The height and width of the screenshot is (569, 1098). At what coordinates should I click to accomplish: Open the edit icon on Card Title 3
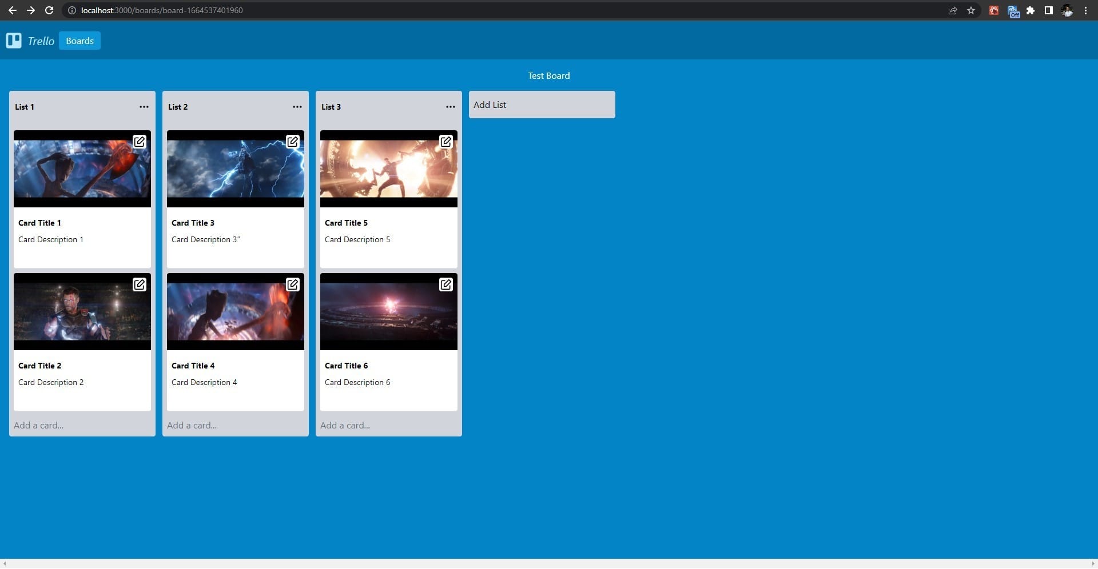coord(292,142)
